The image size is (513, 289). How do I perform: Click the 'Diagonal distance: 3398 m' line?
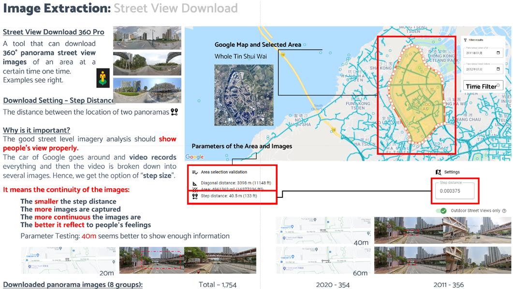coord(236,183)
